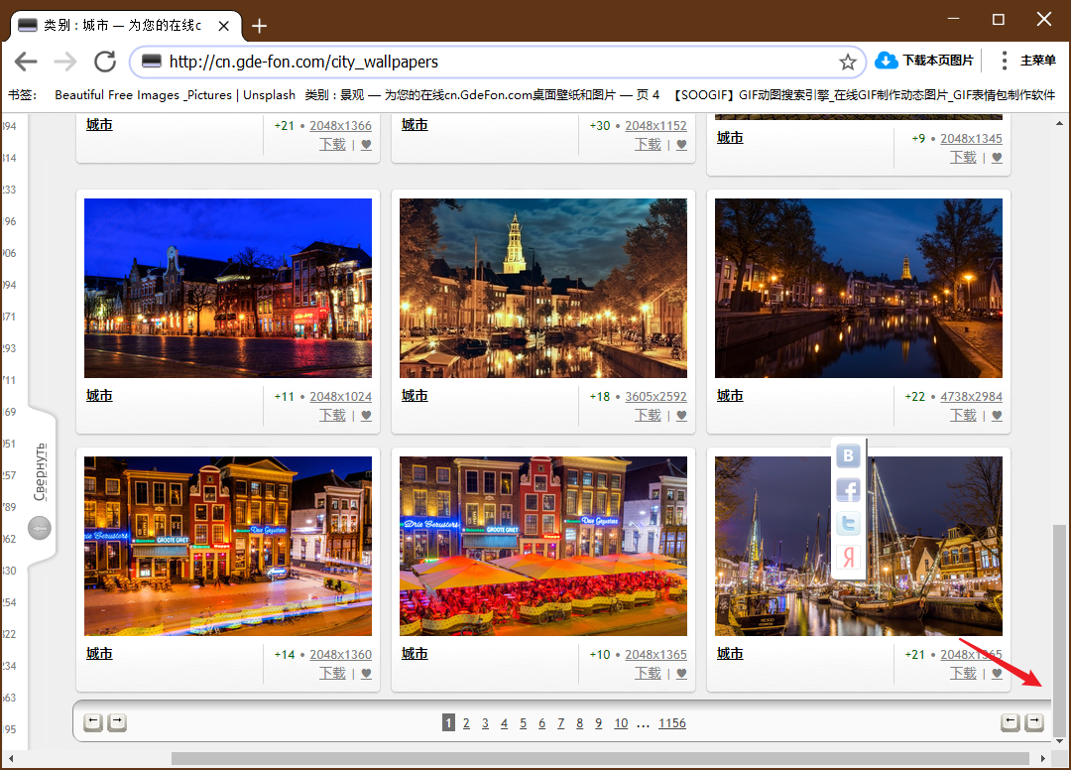The height and width of the screenshot is (770, 1071).
Task: Click the back arrow at the pagination bar's left end
Action: tap(93, 722)
